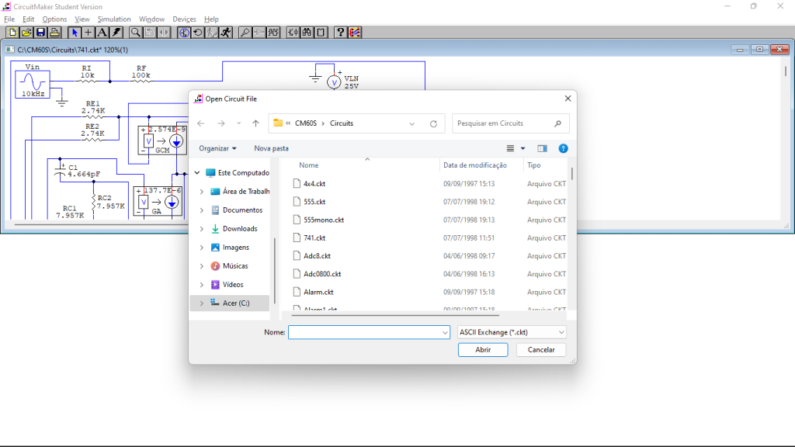Activate the Wire tool
Image resolution: width=795 pixels, height=447 pixels.
(x=87, y=32)
